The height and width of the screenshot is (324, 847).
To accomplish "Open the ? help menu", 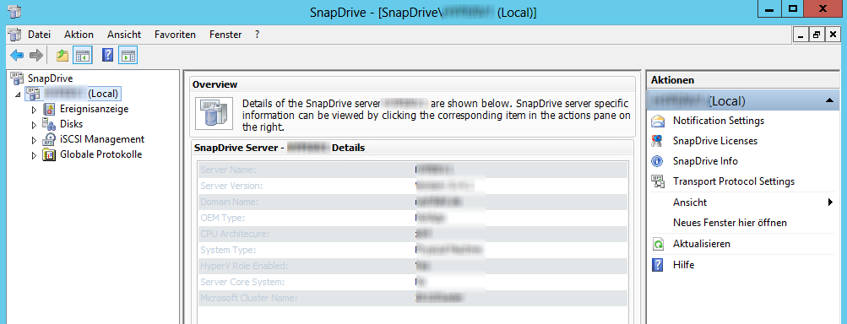I will point(257,34).
